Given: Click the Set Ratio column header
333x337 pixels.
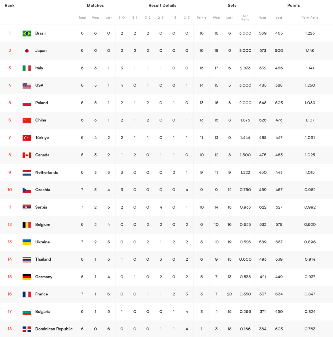Looking at the screenshot, I should click(x=245, y=18).
